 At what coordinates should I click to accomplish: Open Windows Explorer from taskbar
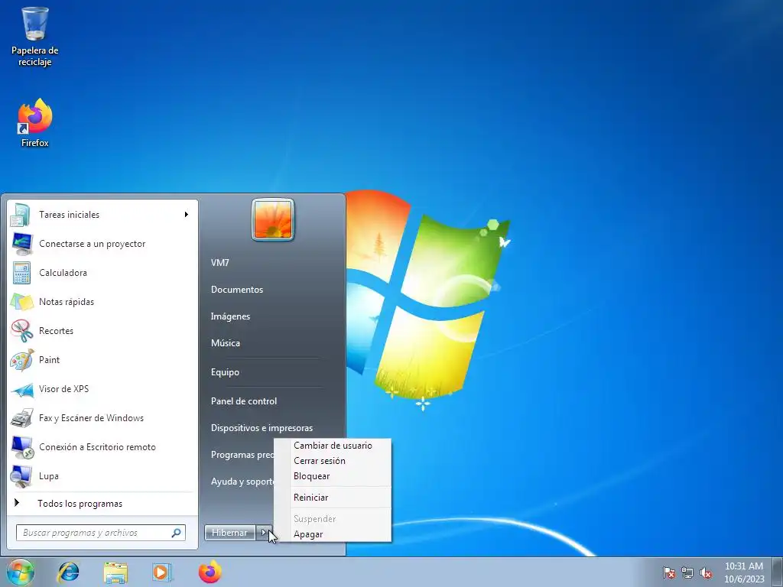[115, 572]
